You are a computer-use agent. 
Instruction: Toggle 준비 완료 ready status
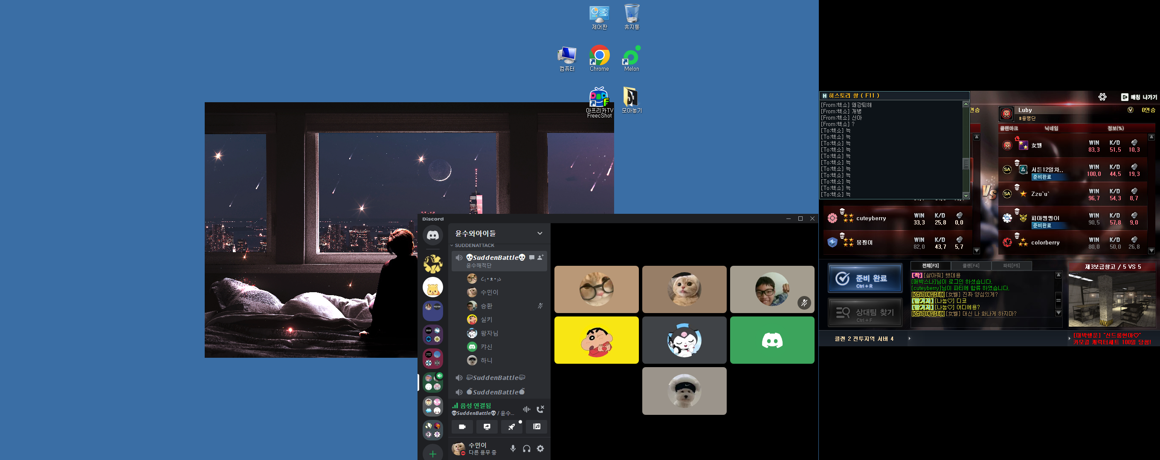[x=864, y=278]
